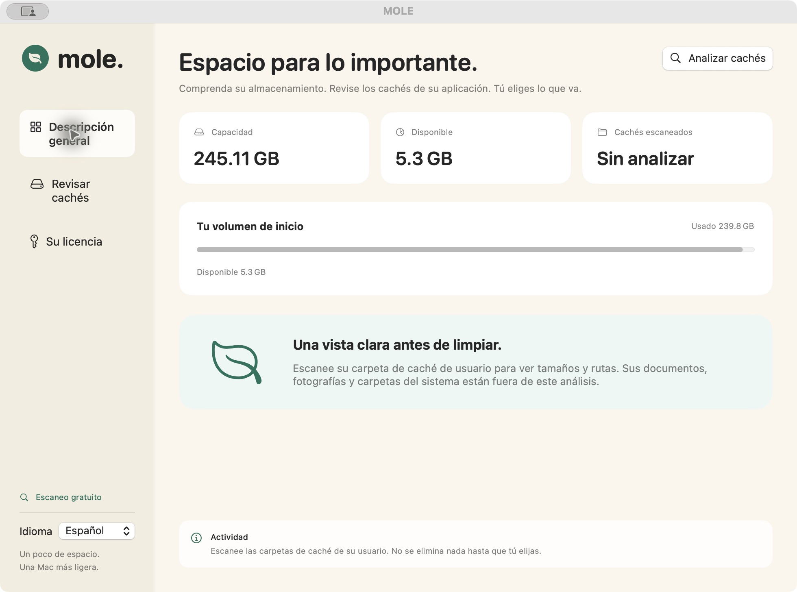
Task: Click the Disponible 5.3 GB card
Action: pos(476,148)
